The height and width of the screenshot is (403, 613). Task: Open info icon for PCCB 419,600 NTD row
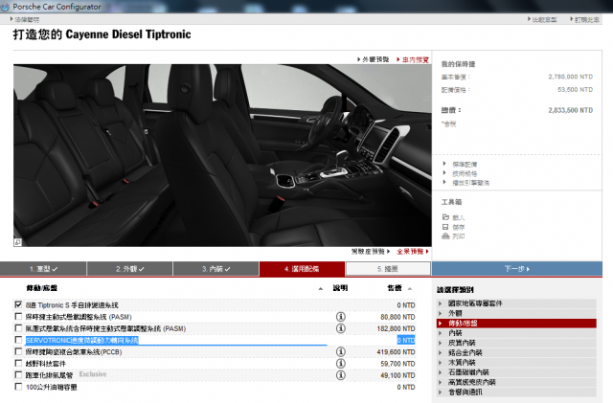[x=341, y=352]
